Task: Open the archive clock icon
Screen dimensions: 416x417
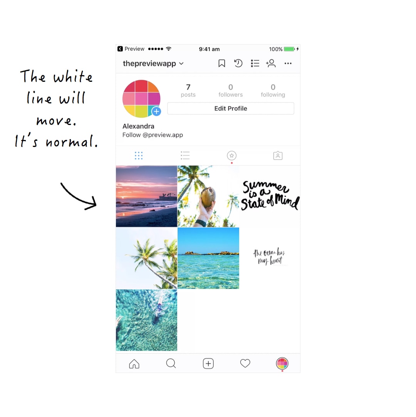Action: pos(238,63)
